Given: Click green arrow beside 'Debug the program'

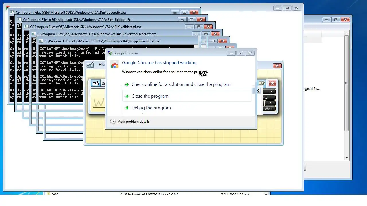Looking at the screenshot, I should [x=127, y=108].
